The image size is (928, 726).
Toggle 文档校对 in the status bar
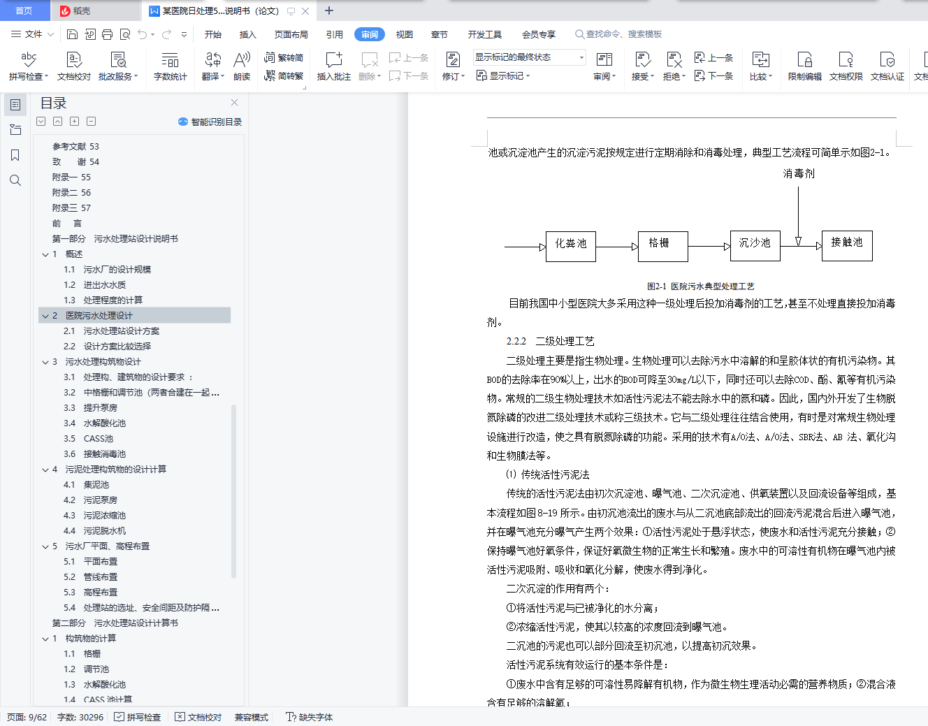(x=198, y=717)
